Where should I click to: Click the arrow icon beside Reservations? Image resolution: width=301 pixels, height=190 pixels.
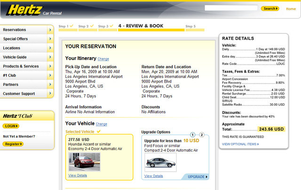click(x=50, y=30)
